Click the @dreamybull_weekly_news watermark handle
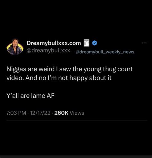Viewport: 152px width, 158px height. pyautogui.click(x=105, y=52)
